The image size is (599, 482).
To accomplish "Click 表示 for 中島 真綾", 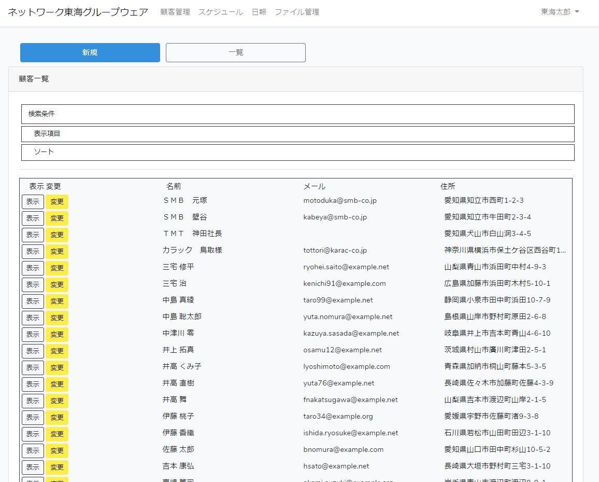I will tap(33, 301).
